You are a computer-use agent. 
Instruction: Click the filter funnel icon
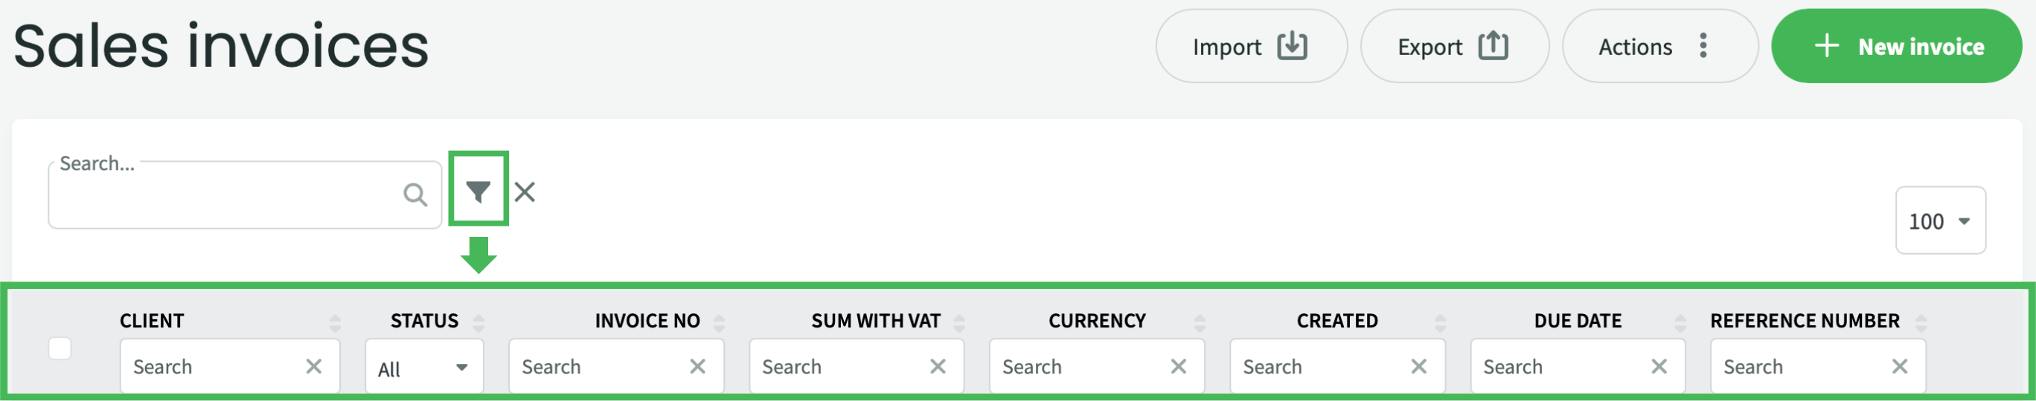point(478,191)
